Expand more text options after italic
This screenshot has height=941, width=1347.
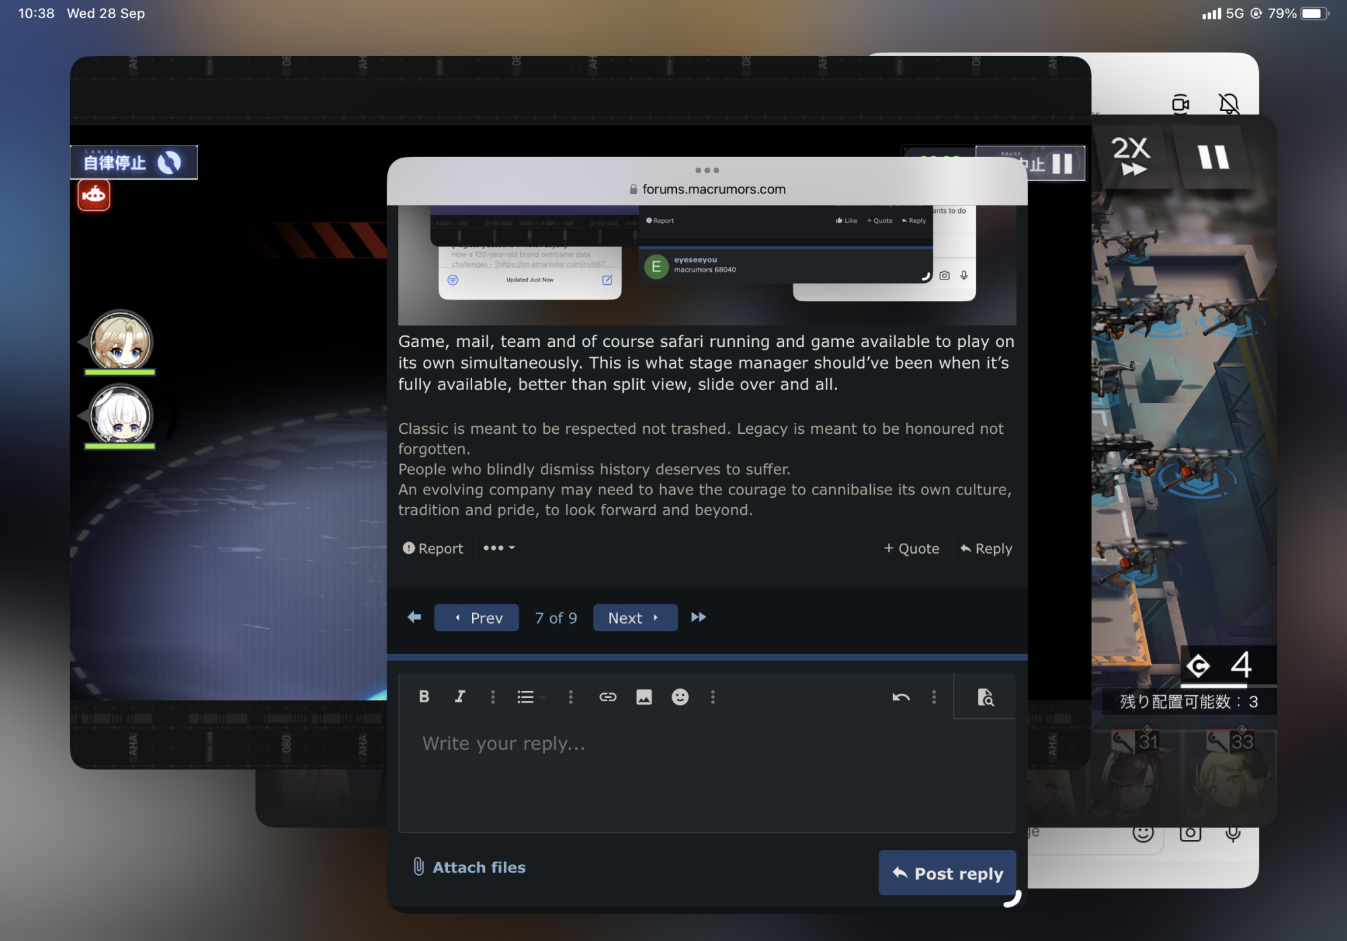pyautogui.click(x=493, y=696)
